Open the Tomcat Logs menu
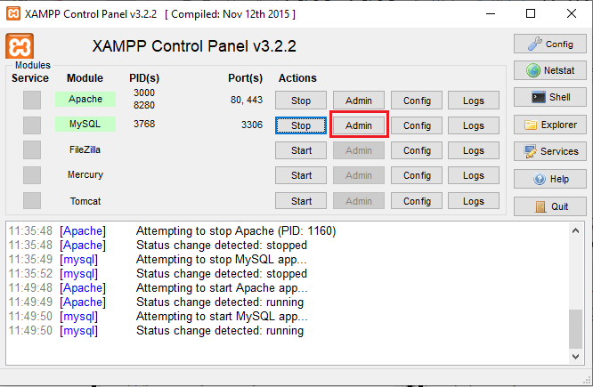The width and height of the screenshot is (593, 387). click(474, 201)
